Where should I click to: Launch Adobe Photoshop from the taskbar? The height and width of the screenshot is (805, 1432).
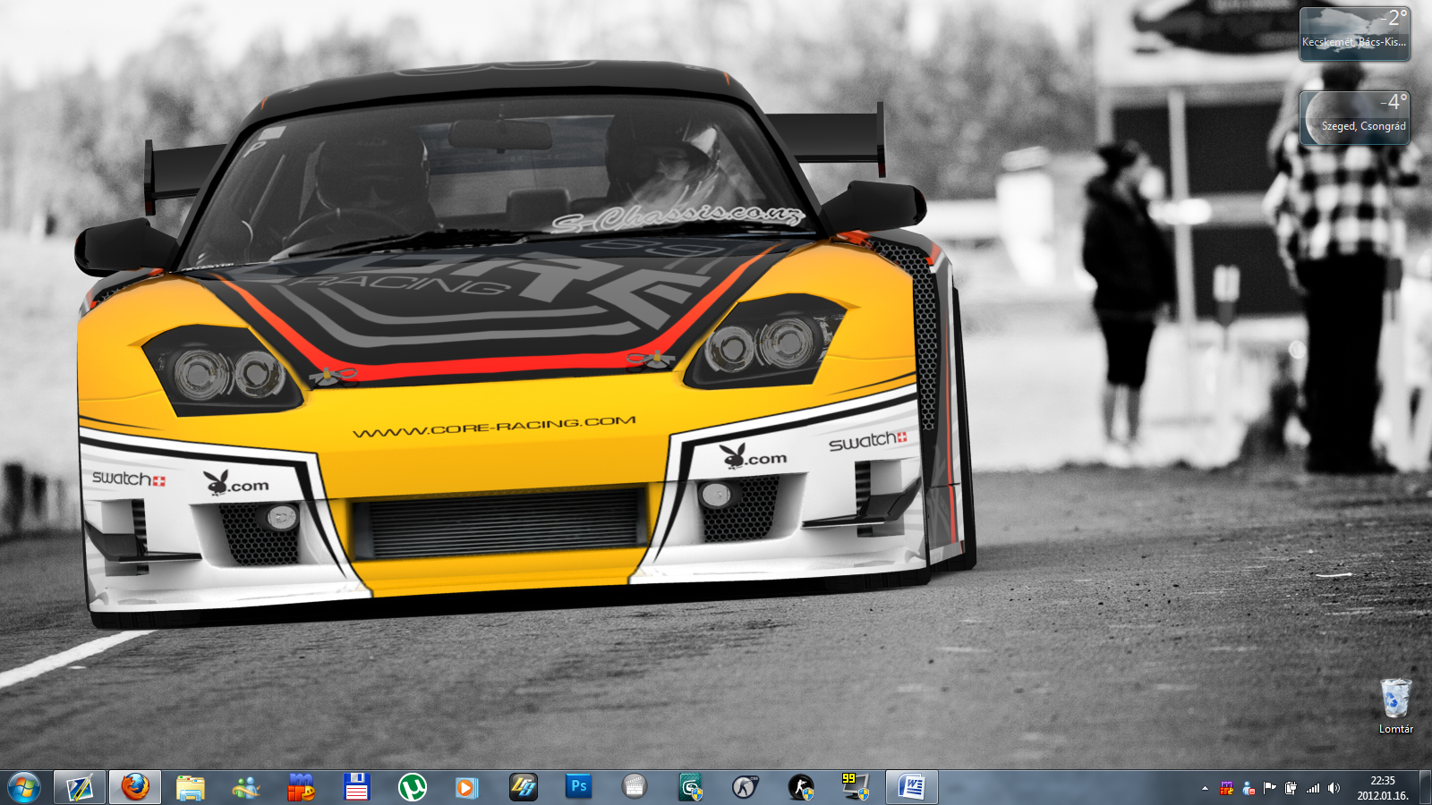pyautogui.click(x=579, y=787)
